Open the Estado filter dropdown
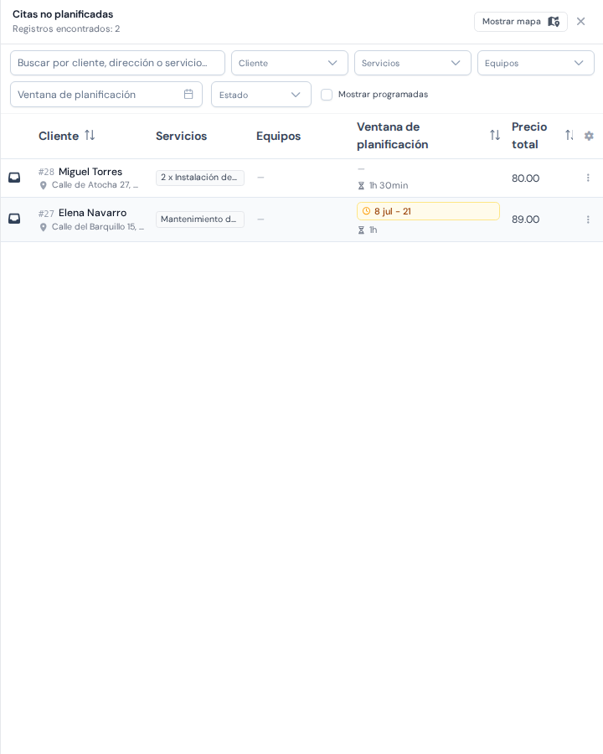The width and height of the screenshot is (603, 754). tap(261, 95)
